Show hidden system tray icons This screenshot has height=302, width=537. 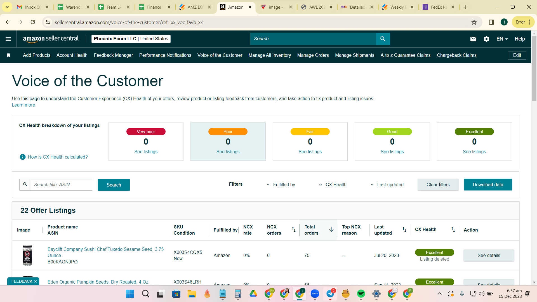point(439,294)
